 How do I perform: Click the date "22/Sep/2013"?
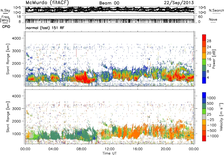click(179, 3)
